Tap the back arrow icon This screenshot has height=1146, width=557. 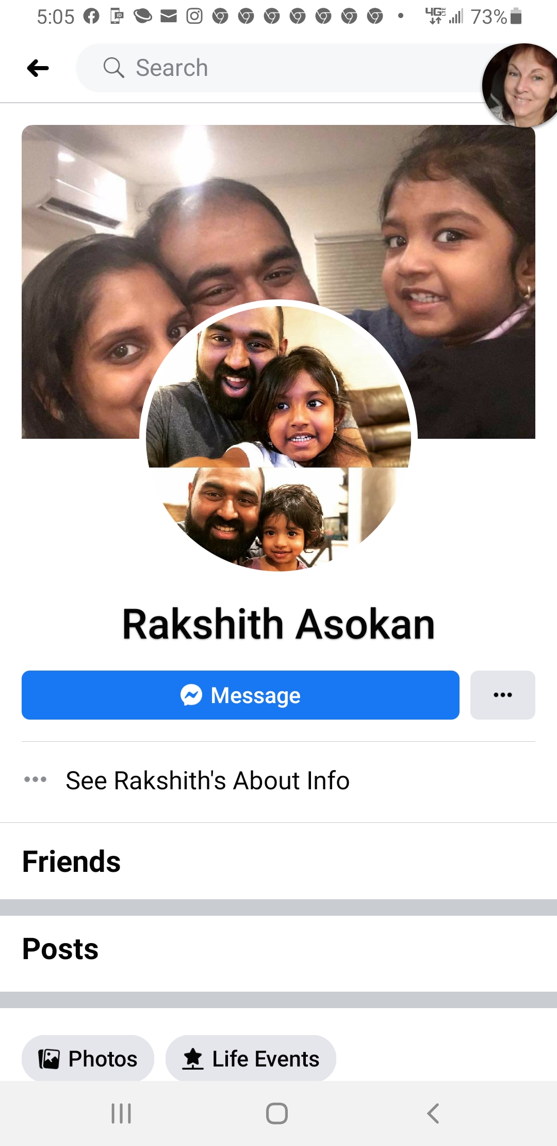coord(38,68)
